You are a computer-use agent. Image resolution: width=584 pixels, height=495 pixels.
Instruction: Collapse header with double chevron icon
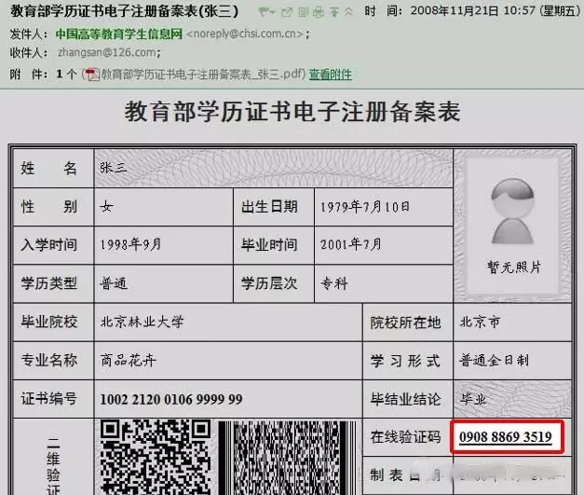(348, 12)
